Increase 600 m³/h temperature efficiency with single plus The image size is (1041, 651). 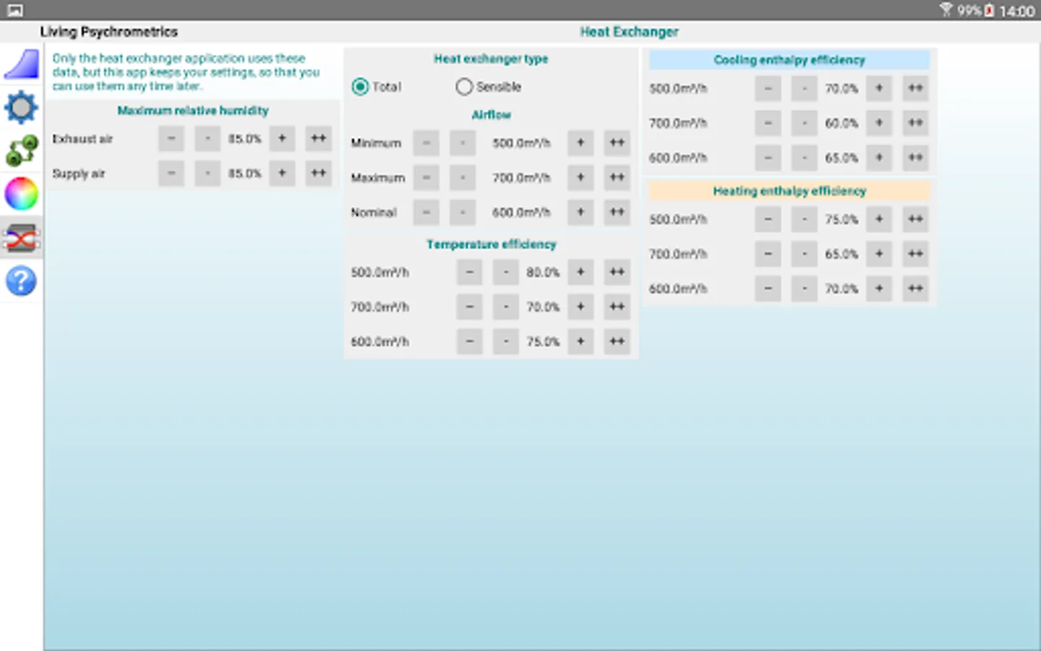[x=581, y=341]
